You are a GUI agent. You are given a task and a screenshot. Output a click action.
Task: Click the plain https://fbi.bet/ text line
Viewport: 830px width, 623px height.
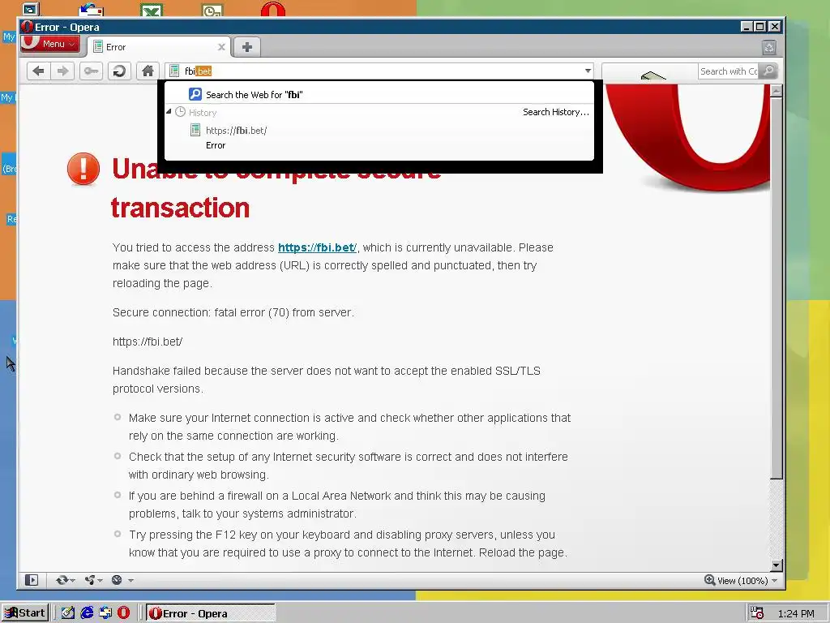148,342
